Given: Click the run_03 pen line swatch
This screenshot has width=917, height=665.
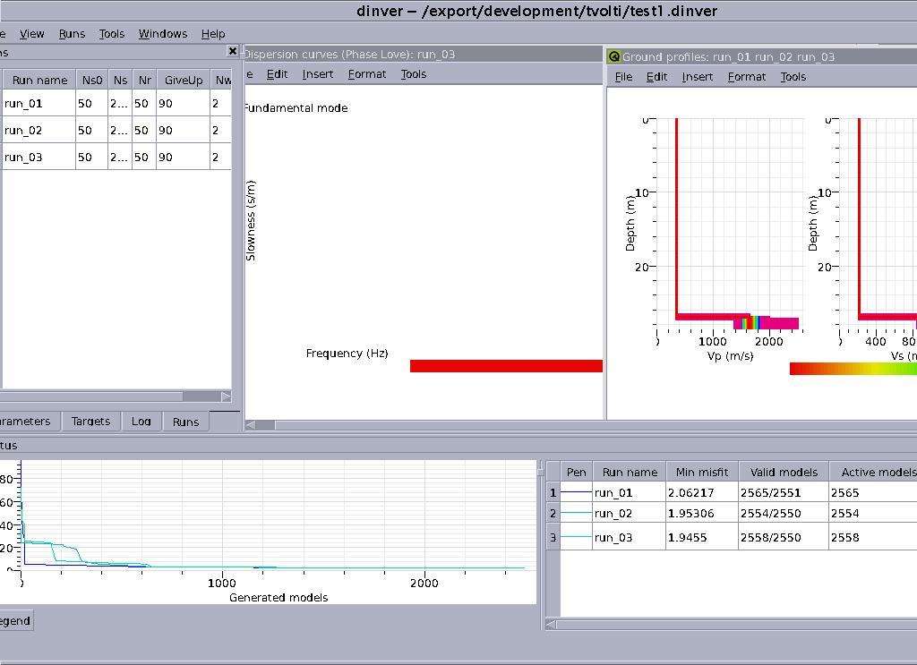Looking at the screenshot, I should (576, 537).
